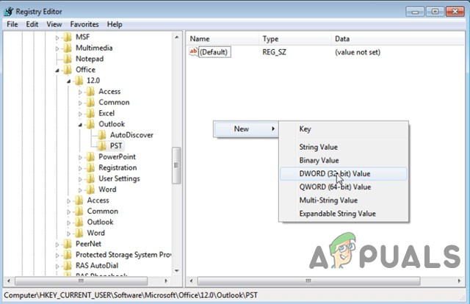
Task: Expand the Access key under 12.0
Action: tap(80, 93)
